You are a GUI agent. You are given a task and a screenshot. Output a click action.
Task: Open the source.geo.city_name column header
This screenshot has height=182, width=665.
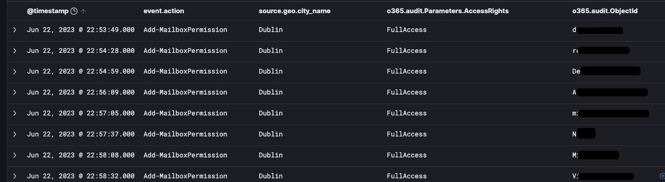295,11
